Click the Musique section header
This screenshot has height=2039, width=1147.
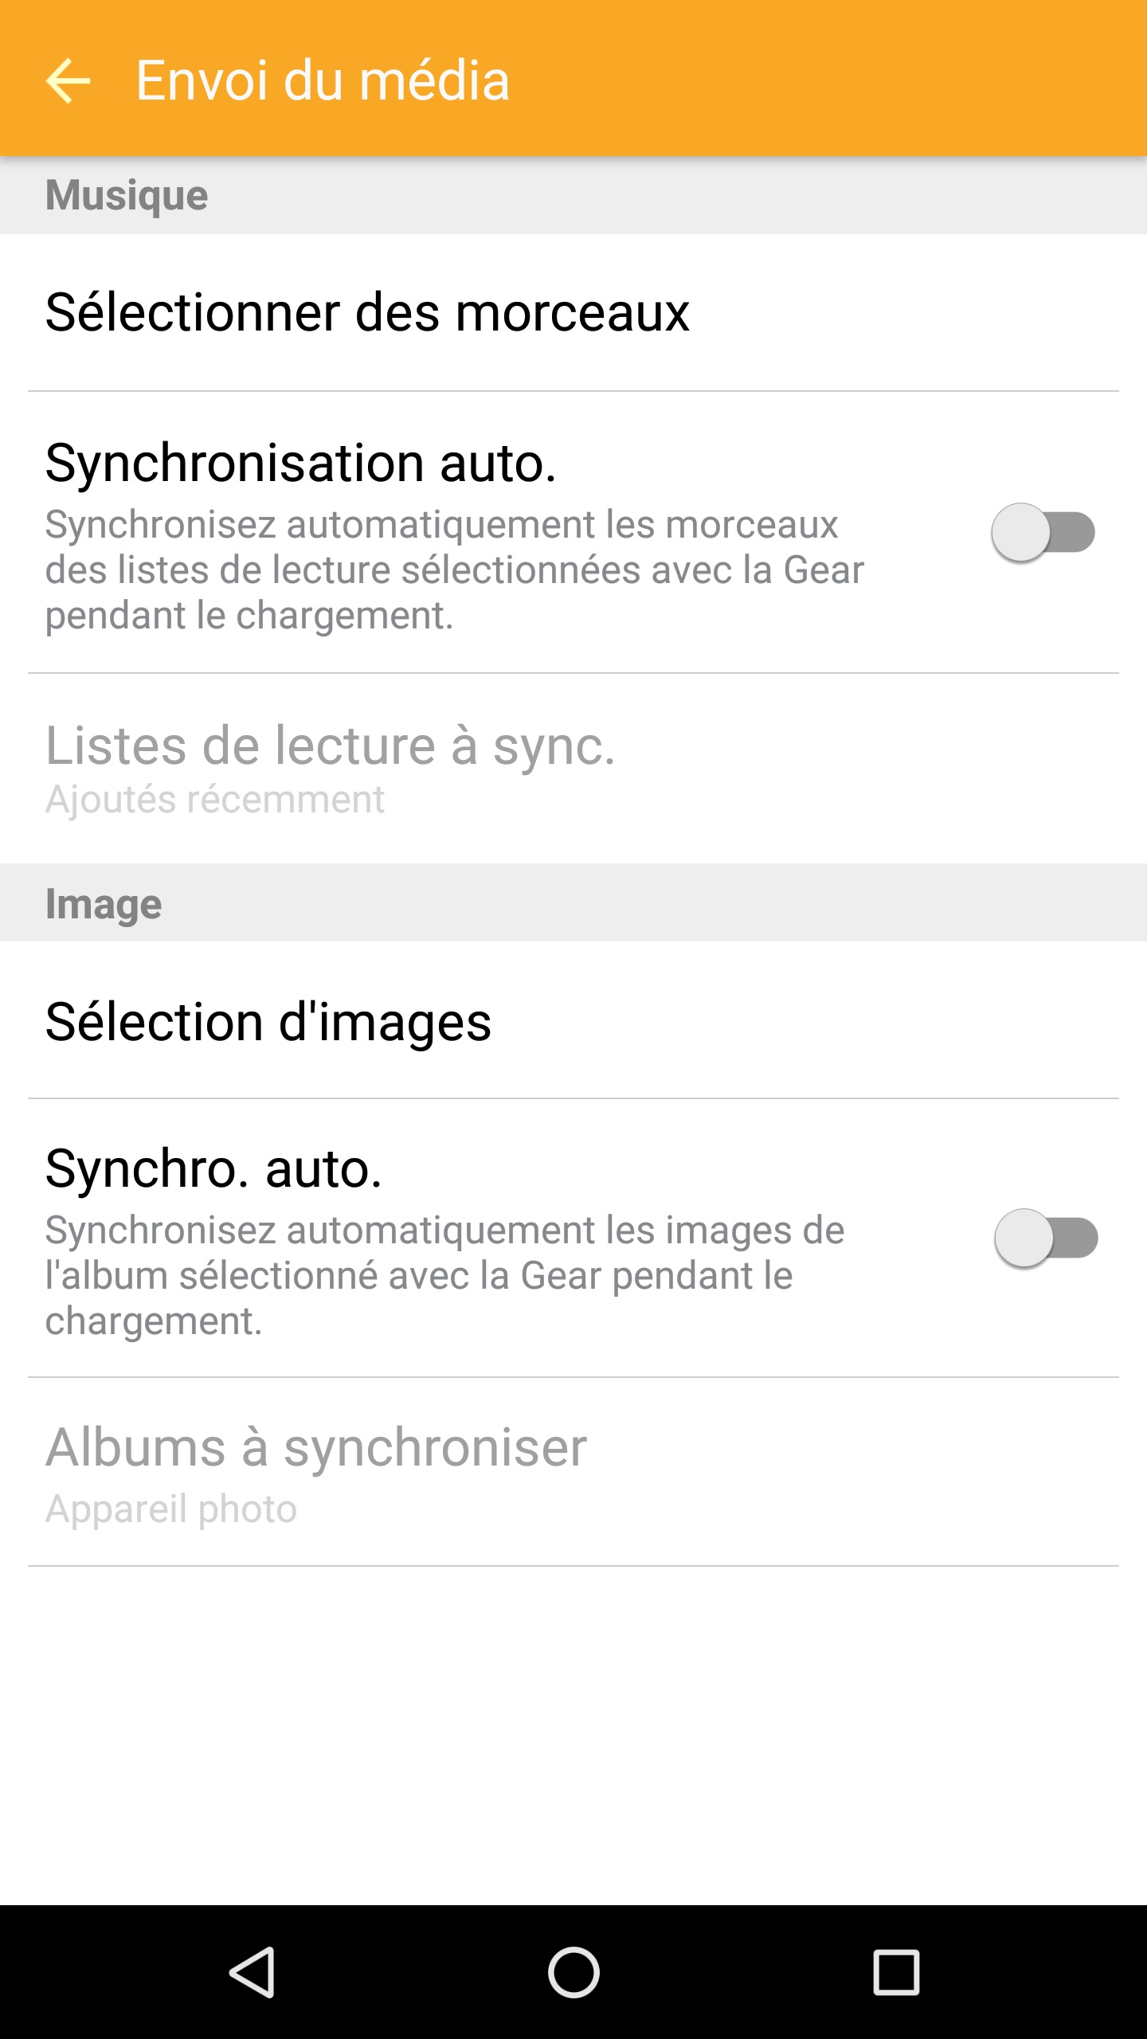point(127,195)
